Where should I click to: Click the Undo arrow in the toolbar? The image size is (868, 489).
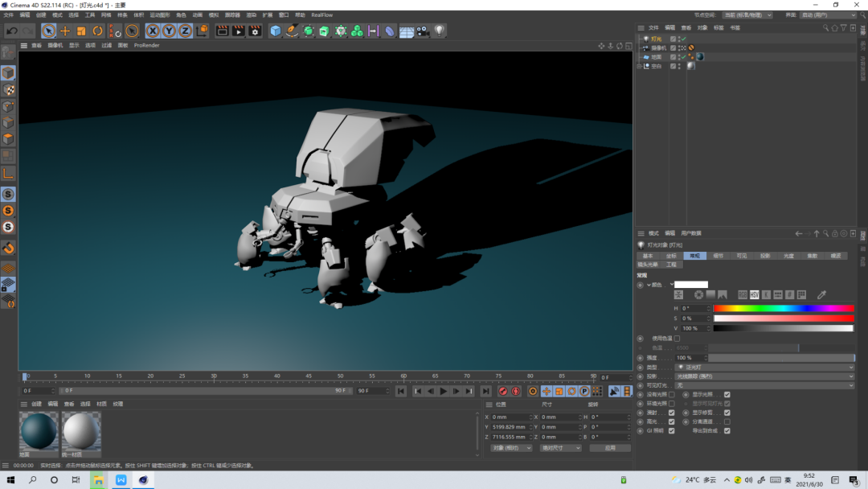pos(11,31)
